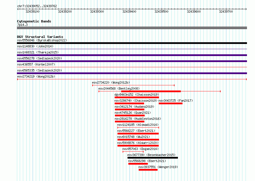255x181 pixels.
Task: Click the thin red line of nsv957063
Action: click(133, 152)
